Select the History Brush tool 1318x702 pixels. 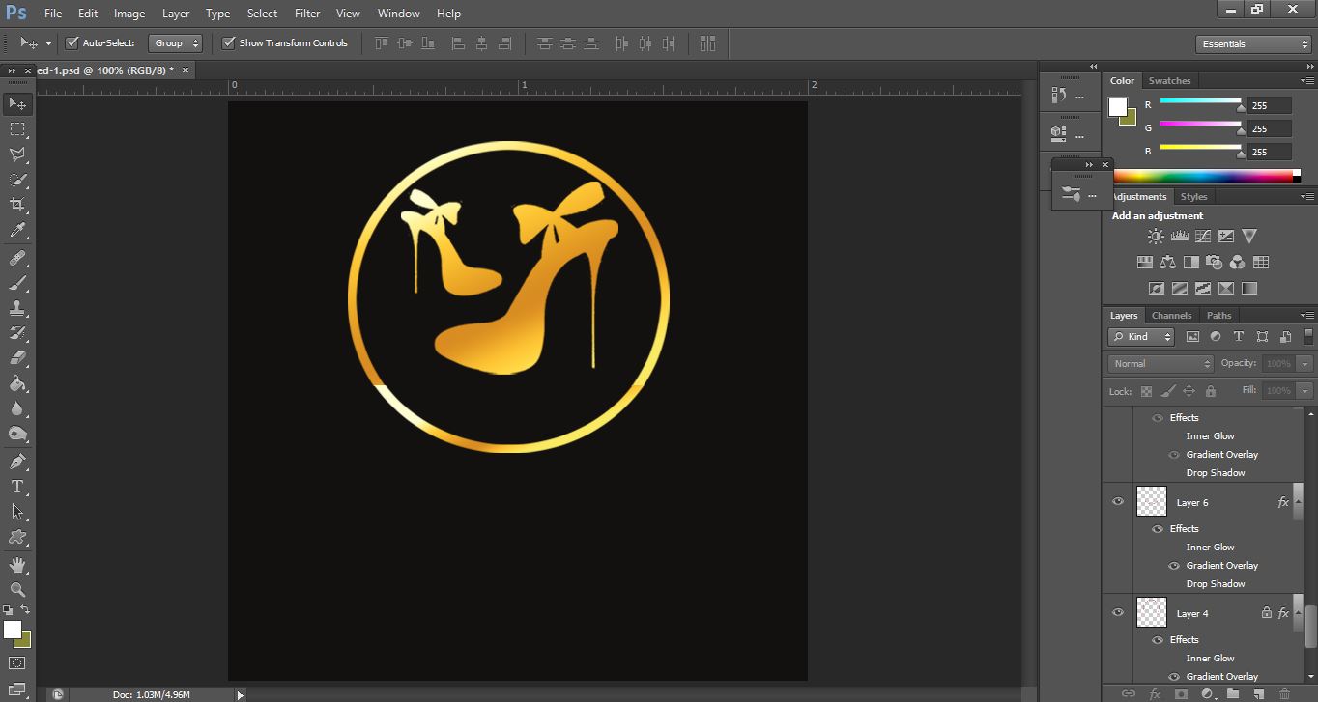17,333
